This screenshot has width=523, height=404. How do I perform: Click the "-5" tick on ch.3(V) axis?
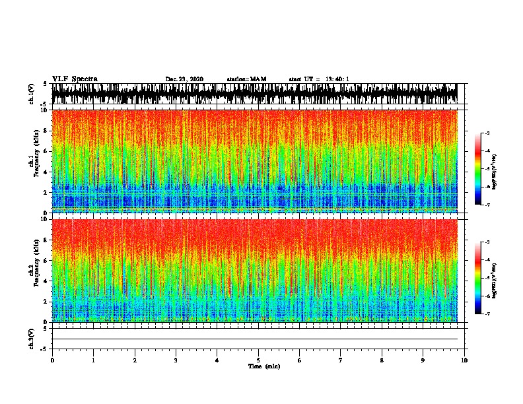coord(44,349)
